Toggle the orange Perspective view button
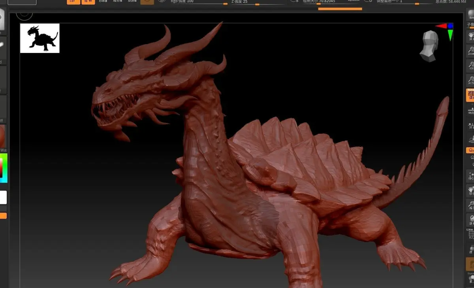This screenshot has width=474, height=288. [x=470, y=95]
